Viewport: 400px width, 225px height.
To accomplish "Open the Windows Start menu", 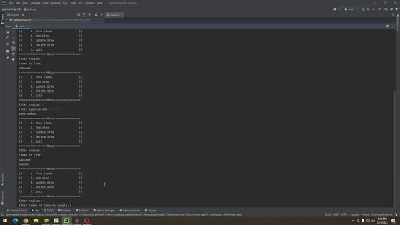I will pos(5,221).
